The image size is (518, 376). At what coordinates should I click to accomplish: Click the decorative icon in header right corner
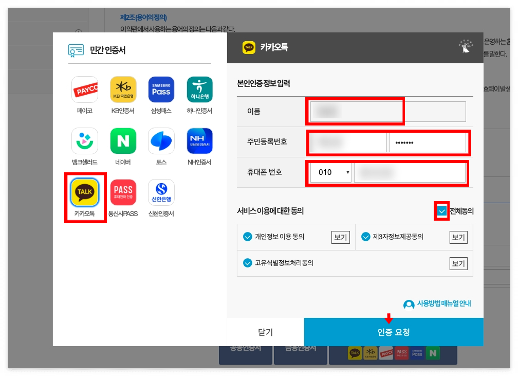point(466,46)
